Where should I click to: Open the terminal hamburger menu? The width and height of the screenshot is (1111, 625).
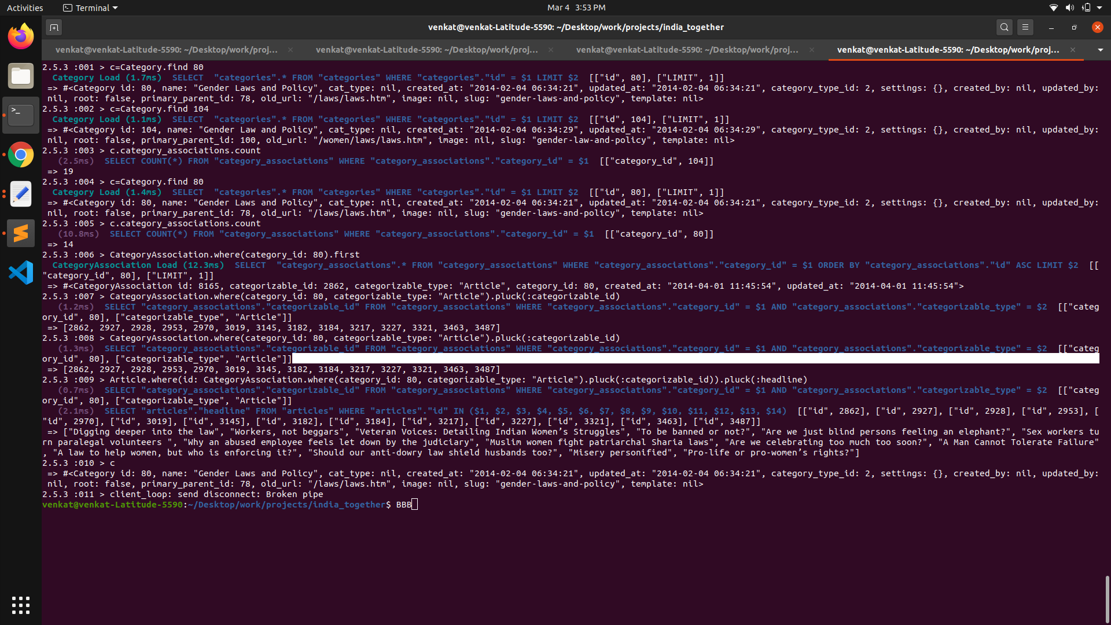[1025, 27]
